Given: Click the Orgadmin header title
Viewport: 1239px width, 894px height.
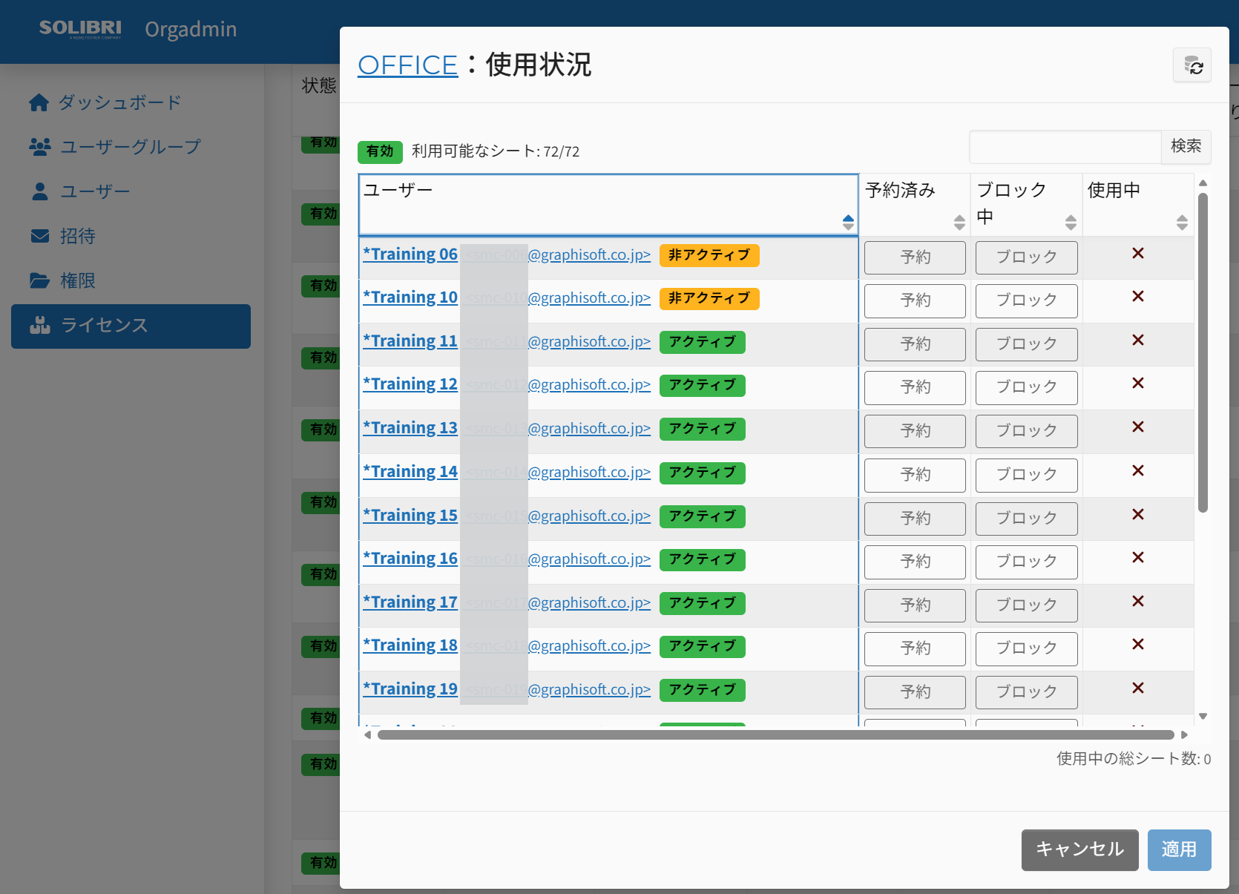Looking at the screenshot, I should coord(191,30).
